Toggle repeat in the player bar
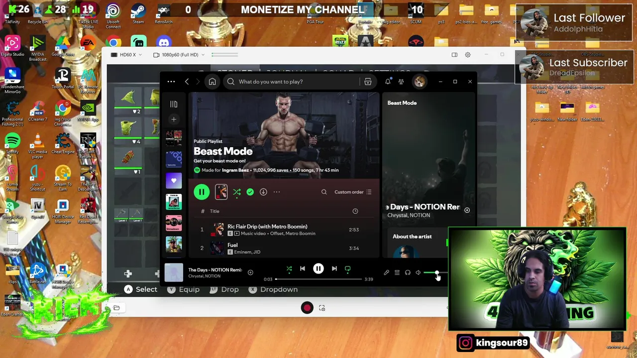This screenshot has width=637, height=358. pyautogui.click(x=348, y=268)
